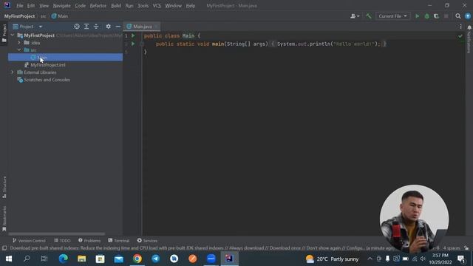The height and width of the screenshot is (266, 473).
Task: Open the File menu
Action: coord(20,6)
